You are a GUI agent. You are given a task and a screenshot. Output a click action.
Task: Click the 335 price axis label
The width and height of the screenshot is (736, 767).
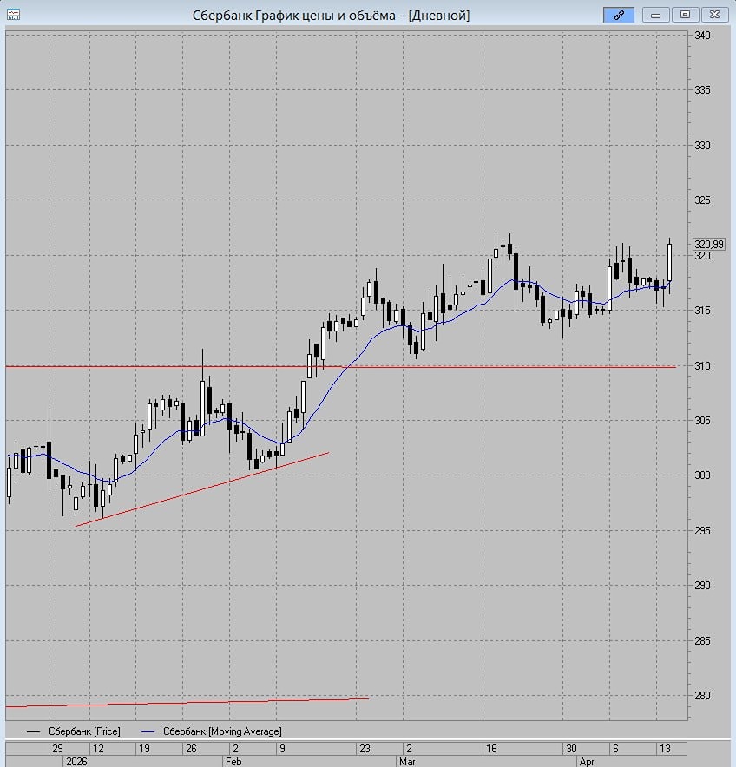(702, 90)
